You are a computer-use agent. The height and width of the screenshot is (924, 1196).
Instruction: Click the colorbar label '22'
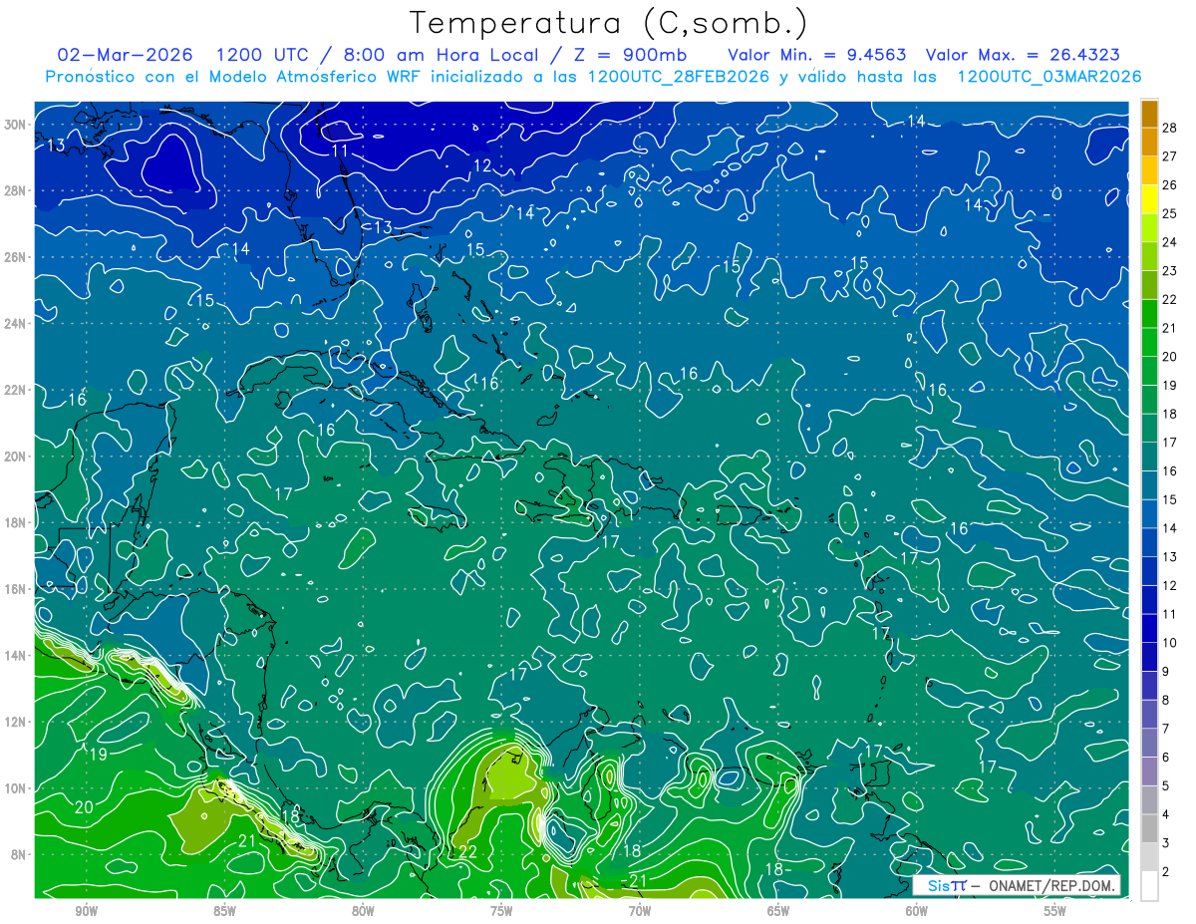1170,299
